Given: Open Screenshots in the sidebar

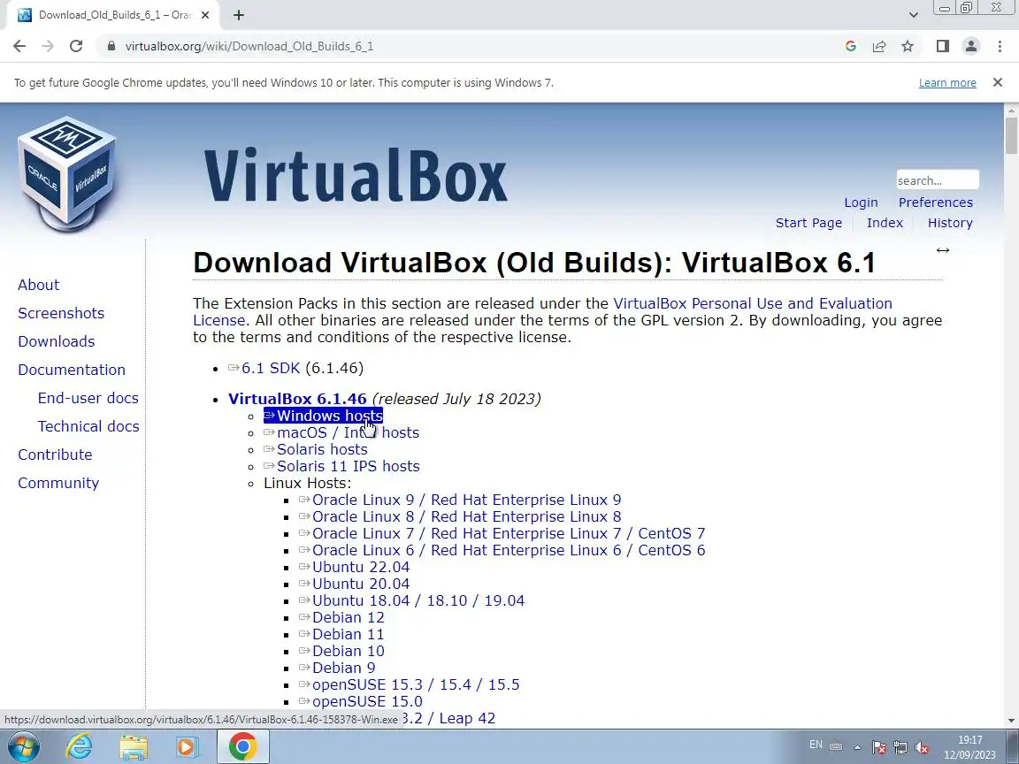Looking at the screenshot, I should coord(61,313).
